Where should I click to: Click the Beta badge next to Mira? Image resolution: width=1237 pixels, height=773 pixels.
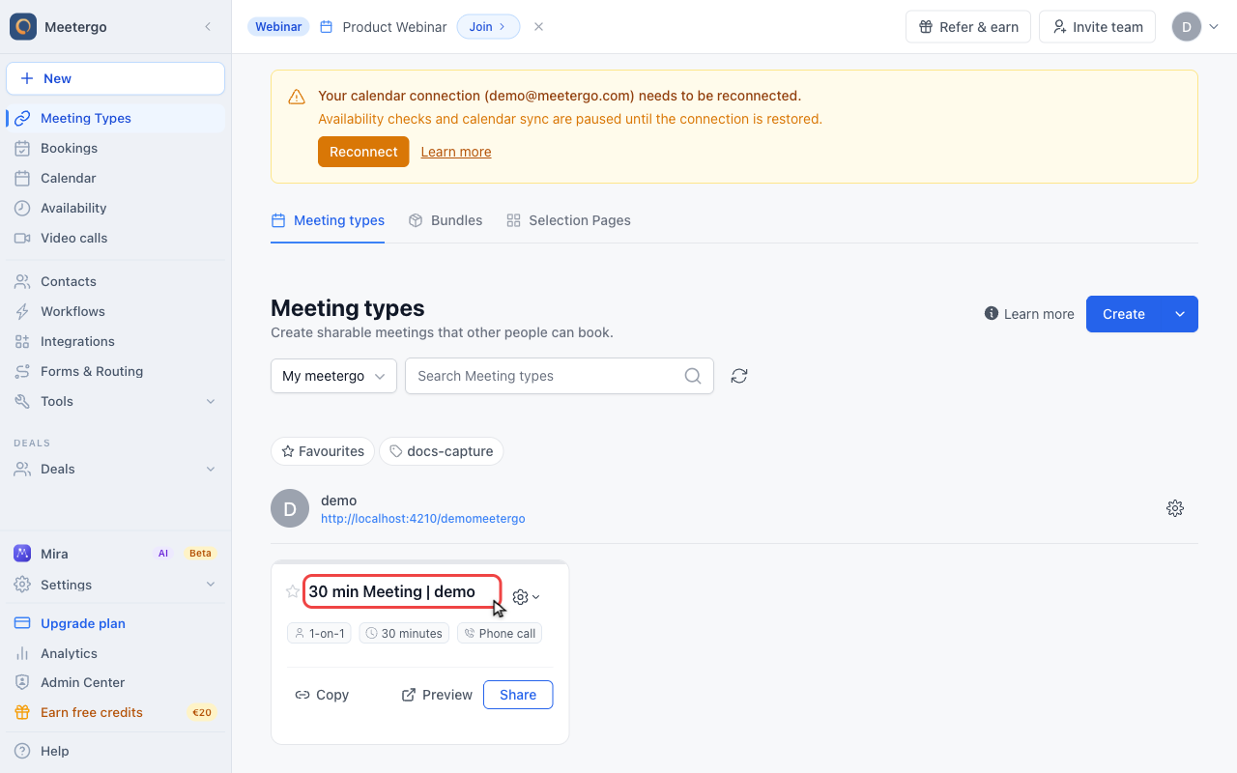200,554
